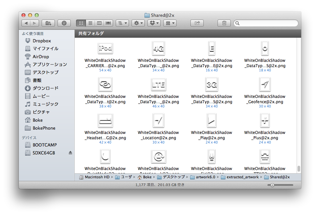Click the デバイス sidebar heading
Image resolution: width=320 pixels, height=215 pixels.
point(29,138)
